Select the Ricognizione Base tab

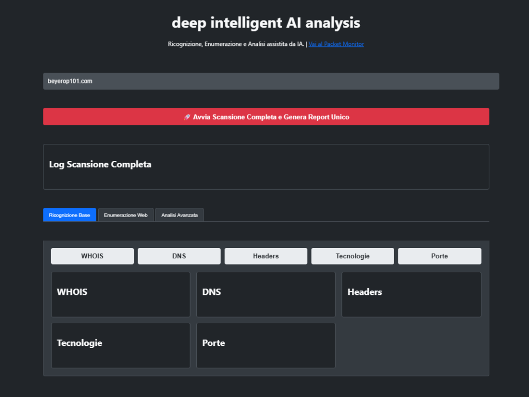[x=69, y=215]
